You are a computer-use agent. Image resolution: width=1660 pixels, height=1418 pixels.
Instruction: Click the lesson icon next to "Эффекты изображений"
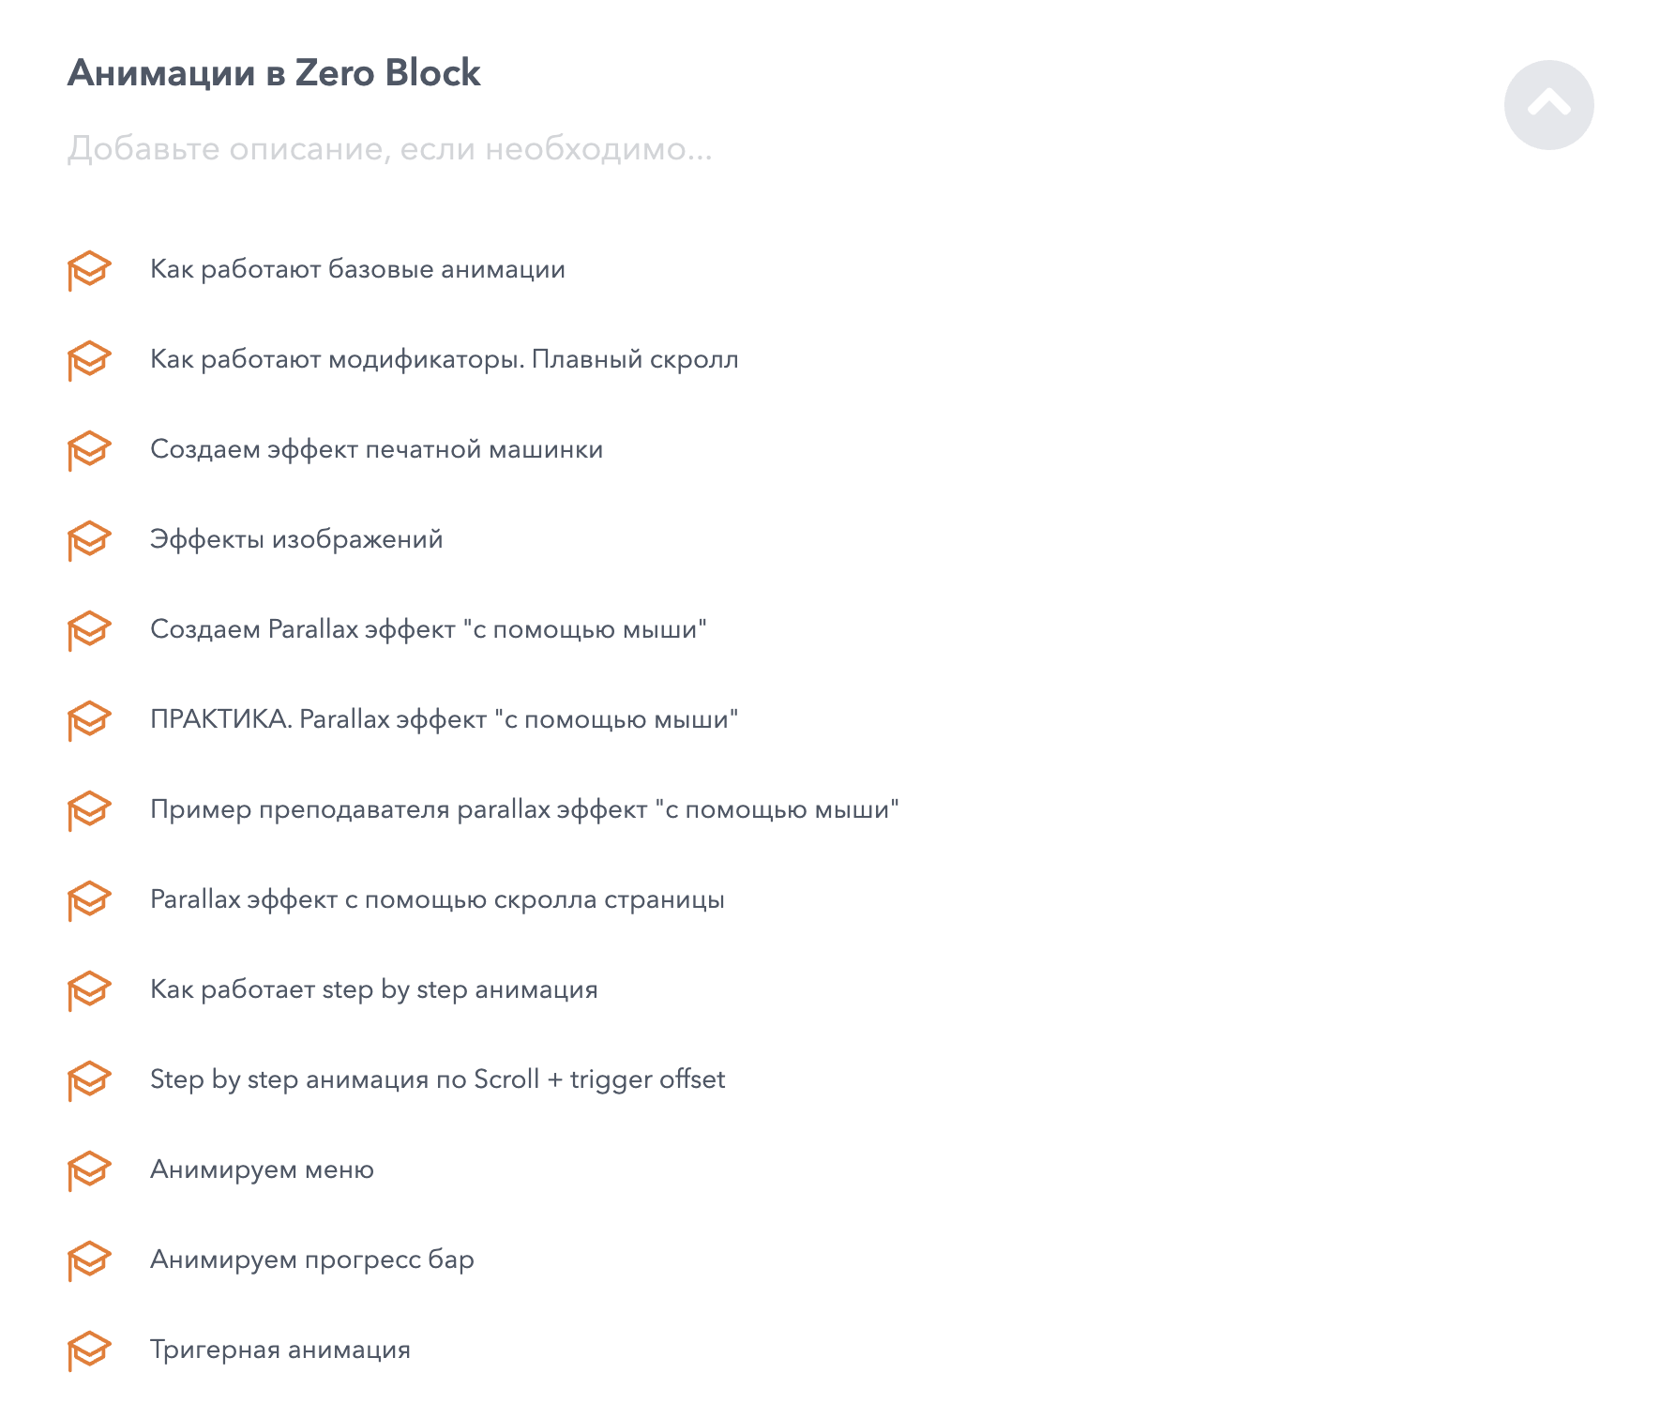89,540
